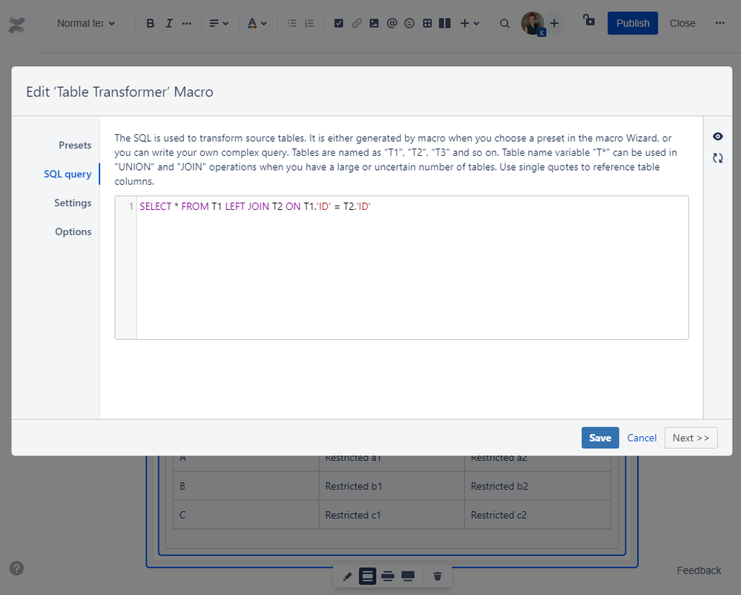This screenshot has height=595, width=741.
Task: Open the Feedback link
Action: (x=699, y=571)
